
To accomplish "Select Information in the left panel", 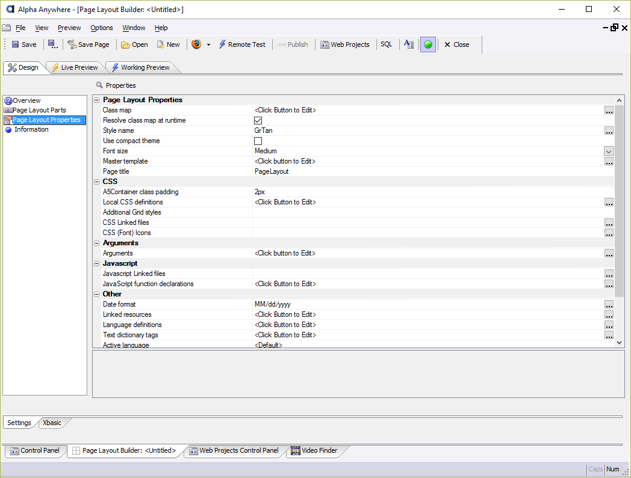I will point(26,129).
